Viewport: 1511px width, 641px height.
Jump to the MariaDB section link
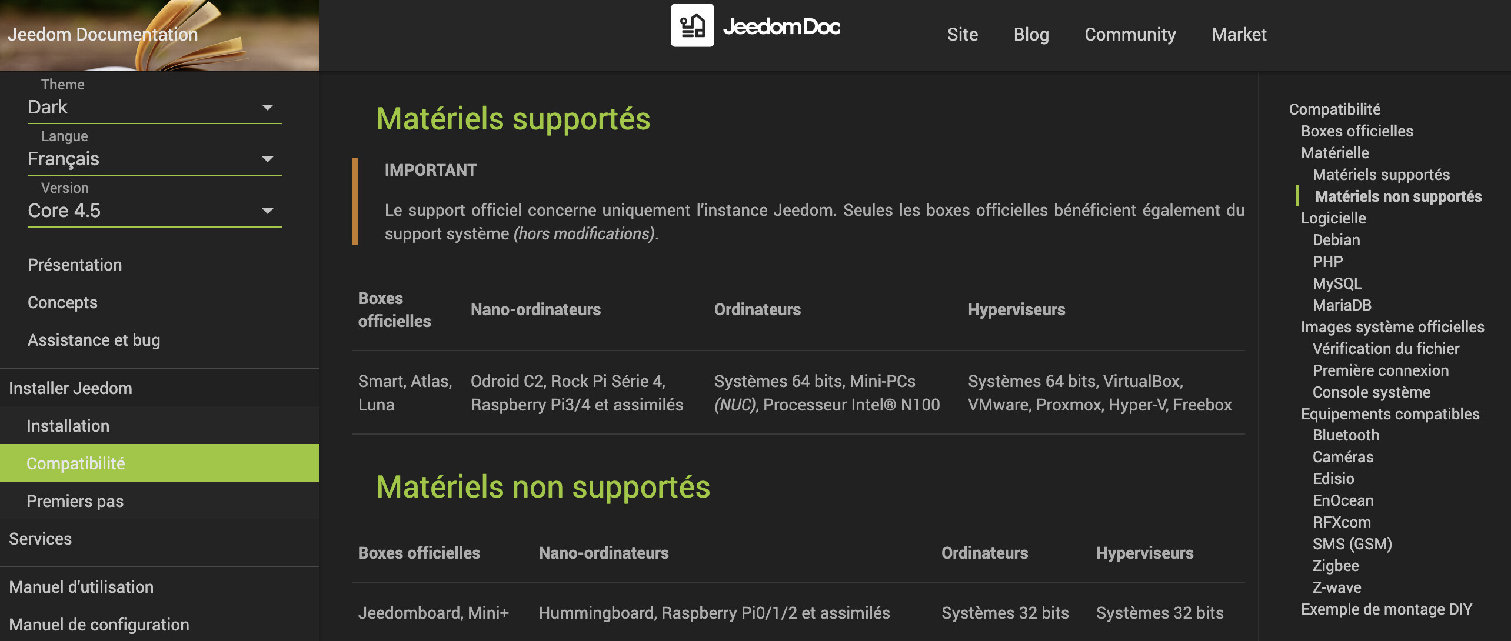pos(1342,305)
